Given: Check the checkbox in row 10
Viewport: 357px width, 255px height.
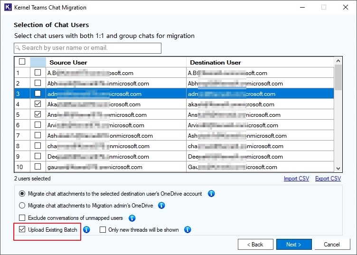Looking at the screenshot, I should (38, 167).
